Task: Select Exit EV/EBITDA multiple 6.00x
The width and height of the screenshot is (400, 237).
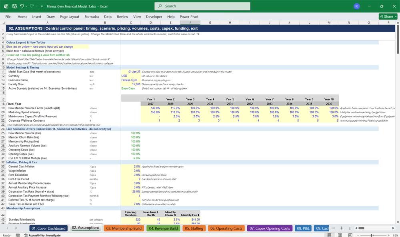Action: pos(131,158)
